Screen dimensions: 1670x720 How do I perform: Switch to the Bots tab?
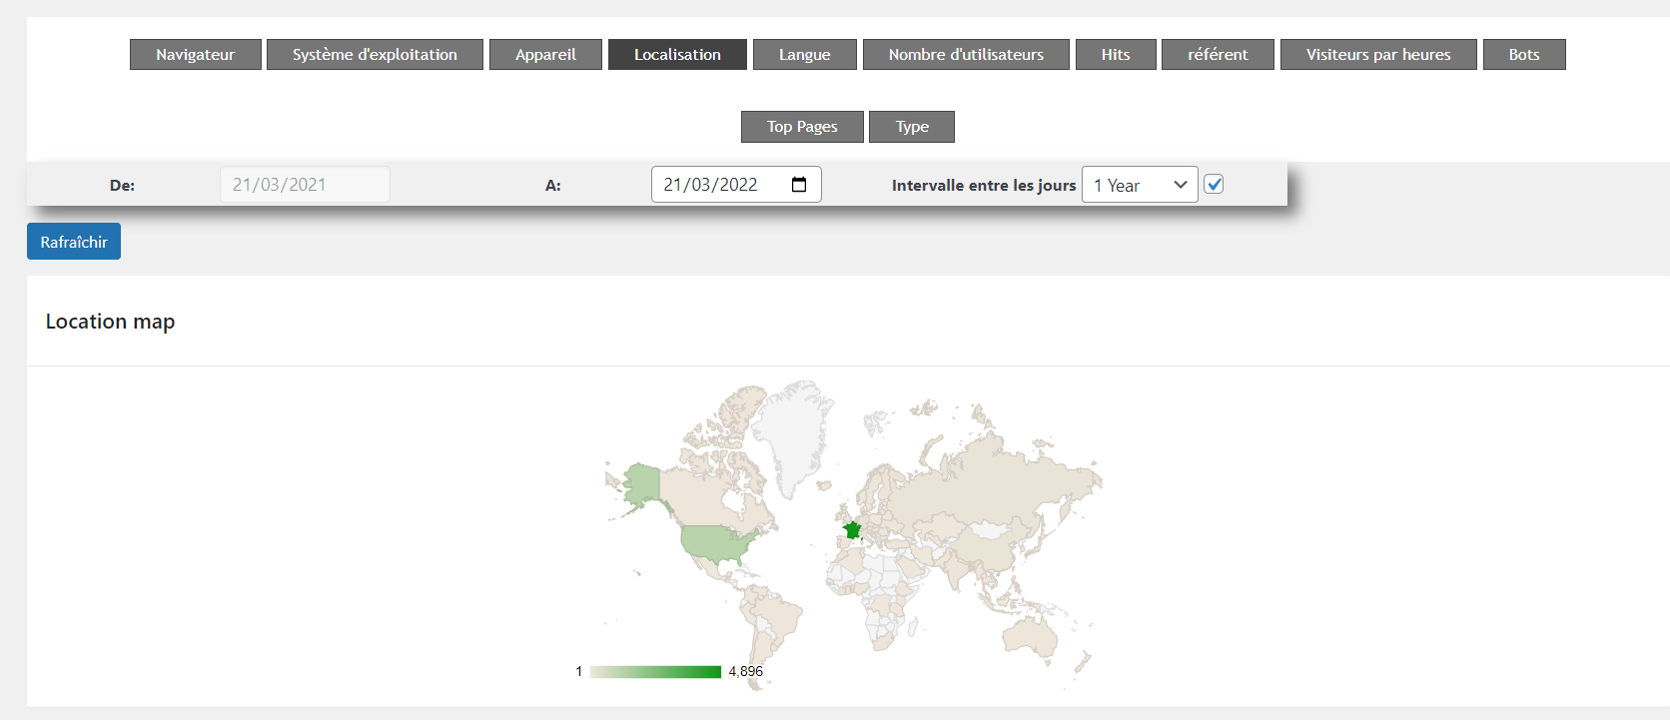(1523, 55)
